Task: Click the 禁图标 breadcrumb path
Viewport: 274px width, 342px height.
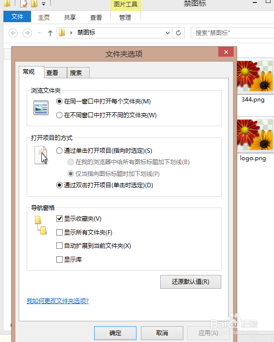Action: click(86, 33)
